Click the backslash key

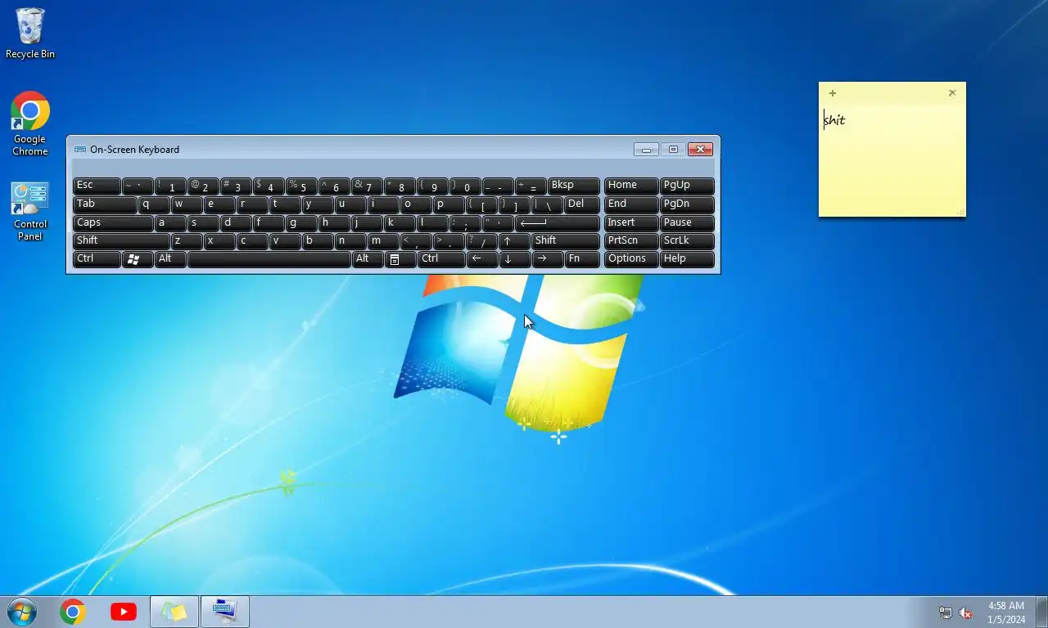tap(548, 204)
